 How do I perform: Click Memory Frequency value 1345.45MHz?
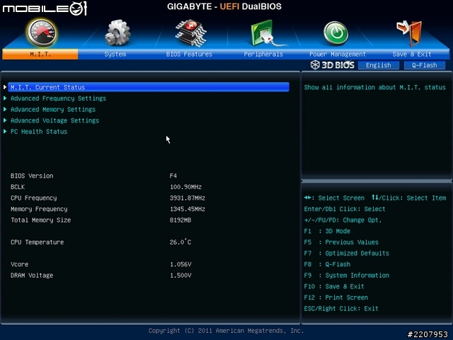click(188, 209)
